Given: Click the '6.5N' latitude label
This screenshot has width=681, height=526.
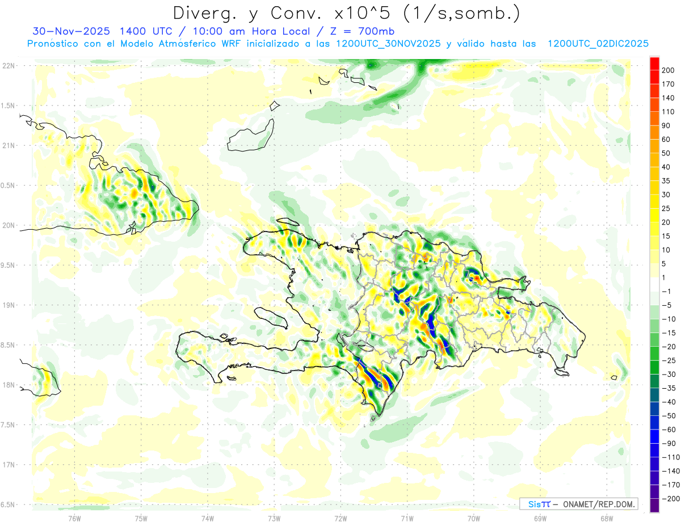Looking at the screenshot, I should click(x=7, y=504).
